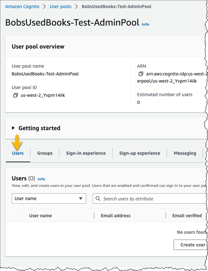Sort by User name column header
The height and width of the screenshot is (271, 208).
point(40,216)
